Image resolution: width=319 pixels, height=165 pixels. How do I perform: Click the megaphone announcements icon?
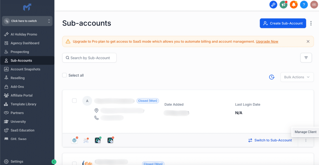click(x=283, y=5)
